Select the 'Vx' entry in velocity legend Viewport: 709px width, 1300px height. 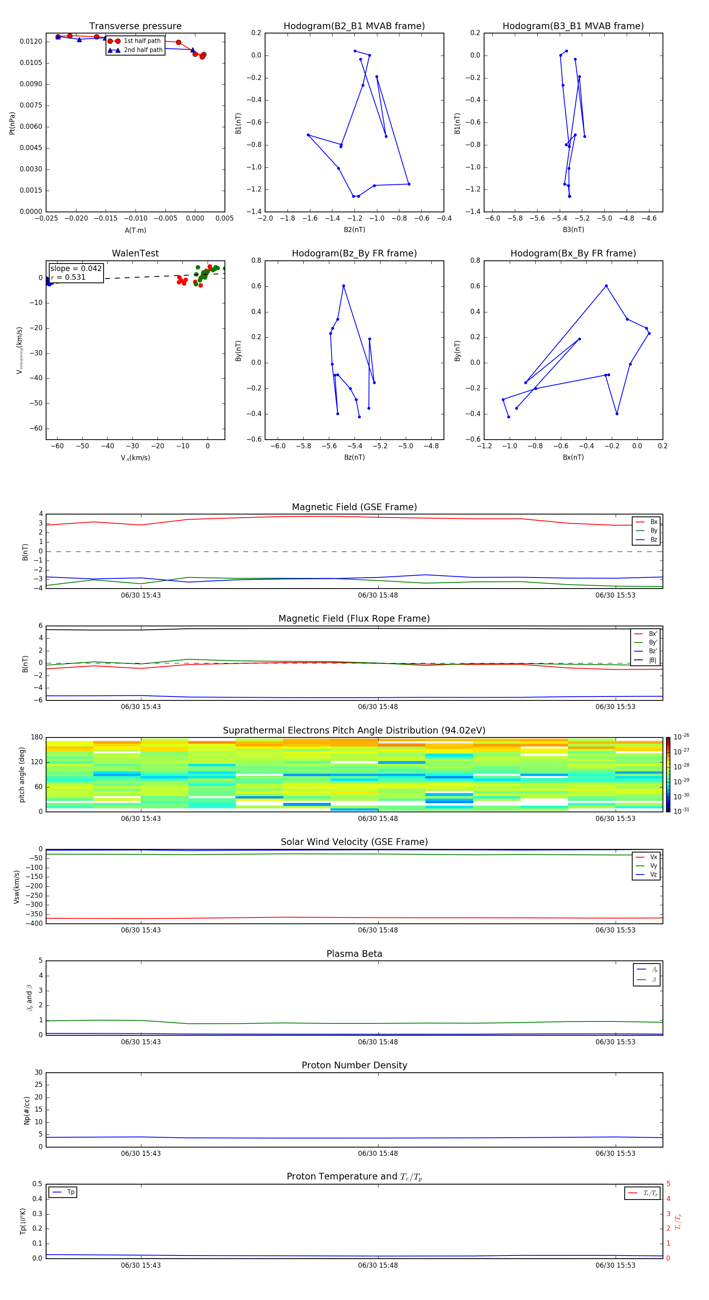pyautogui.click(x=646, y=857)
